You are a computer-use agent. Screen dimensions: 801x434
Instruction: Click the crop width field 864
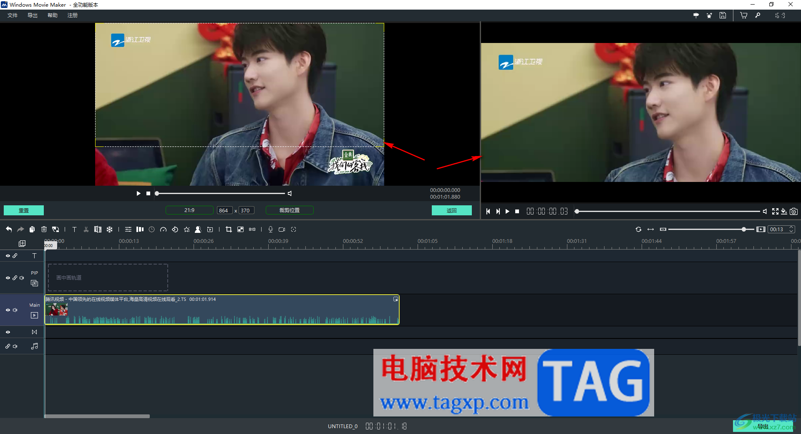click(x=224, y=210)
